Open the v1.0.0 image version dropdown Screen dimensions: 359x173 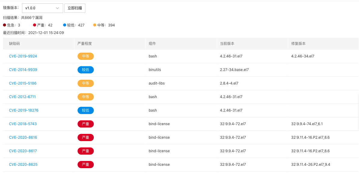tap(42, 8)
